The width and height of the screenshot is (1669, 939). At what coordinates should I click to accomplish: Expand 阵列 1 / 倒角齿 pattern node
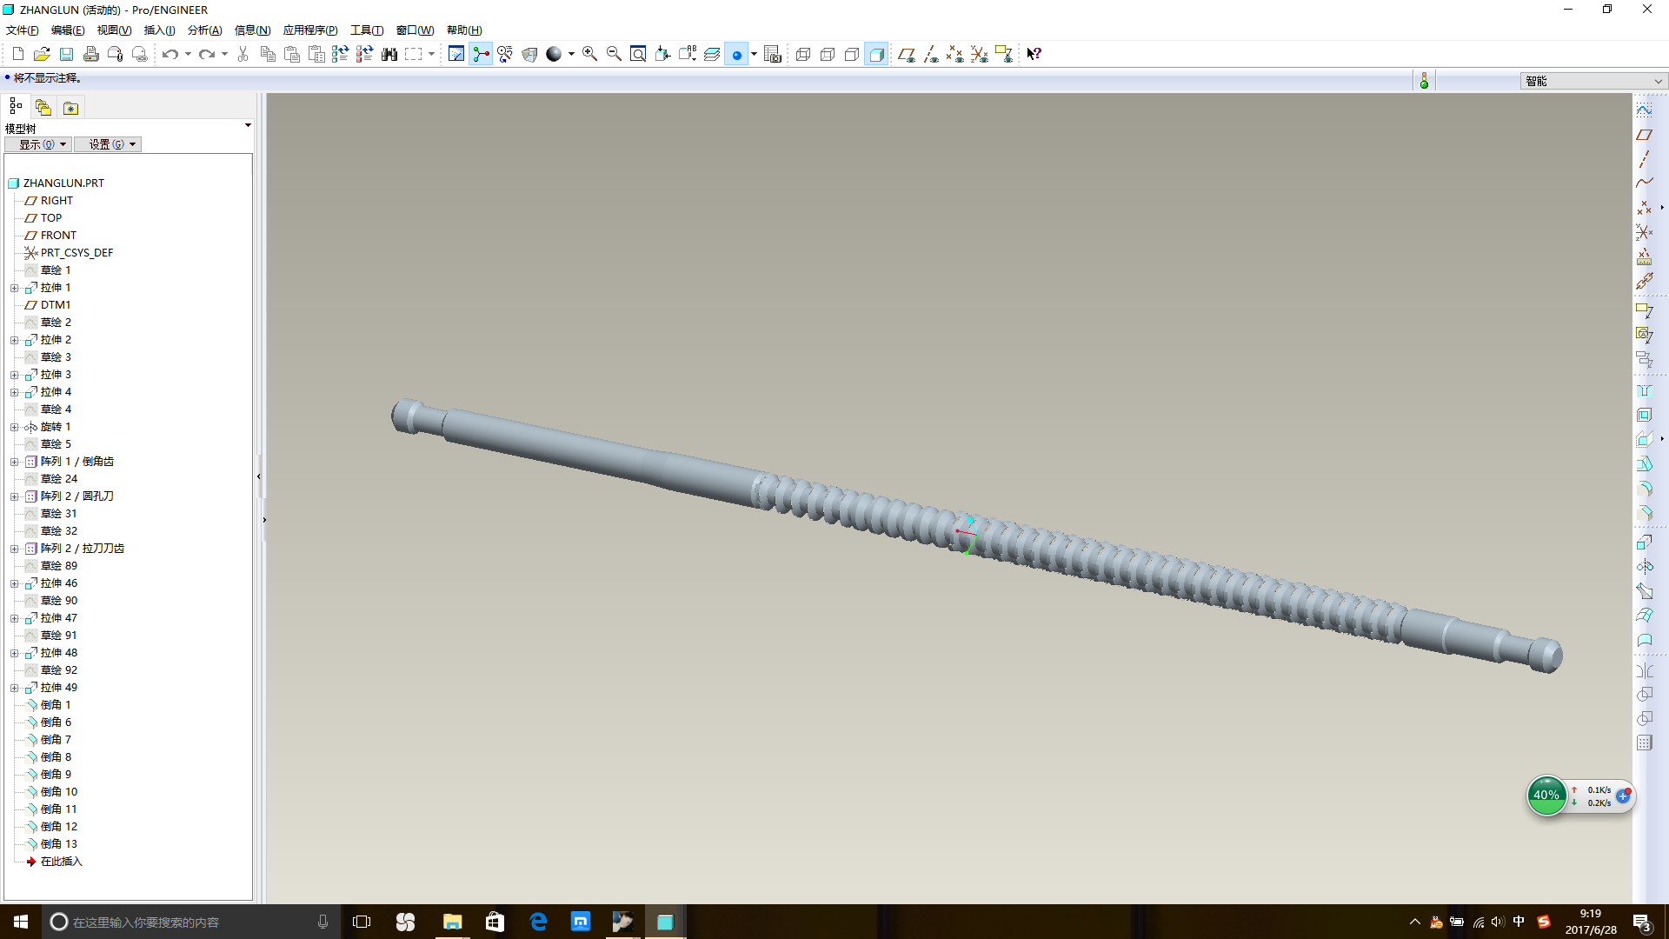(14, 462)
